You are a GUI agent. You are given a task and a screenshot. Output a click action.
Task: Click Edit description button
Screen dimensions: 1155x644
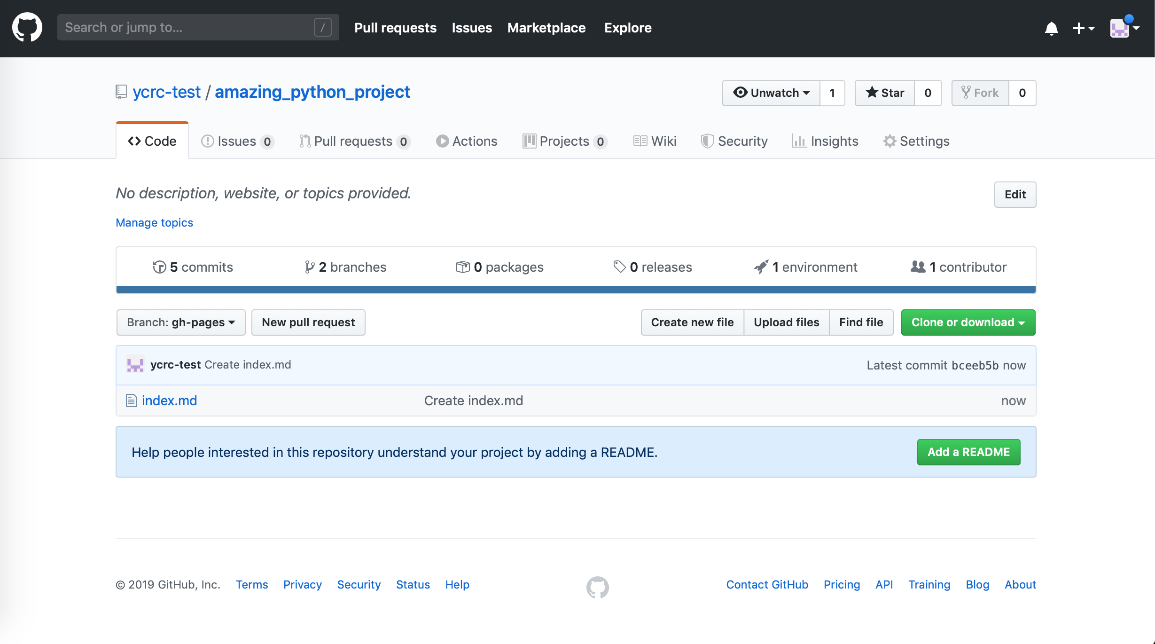coord(1015,195)
